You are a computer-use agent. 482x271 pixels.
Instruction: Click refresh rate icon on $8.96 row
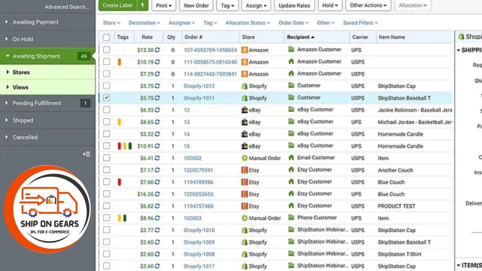157,218
